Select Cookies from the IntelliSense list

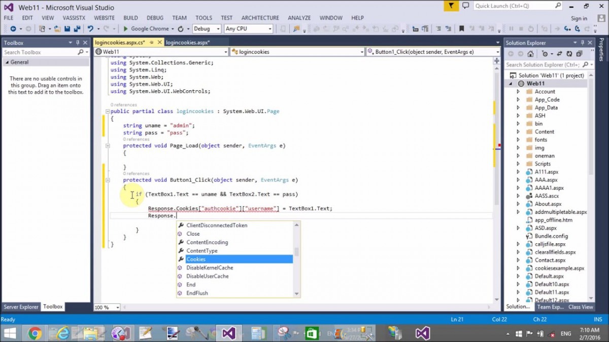point(196,259)
